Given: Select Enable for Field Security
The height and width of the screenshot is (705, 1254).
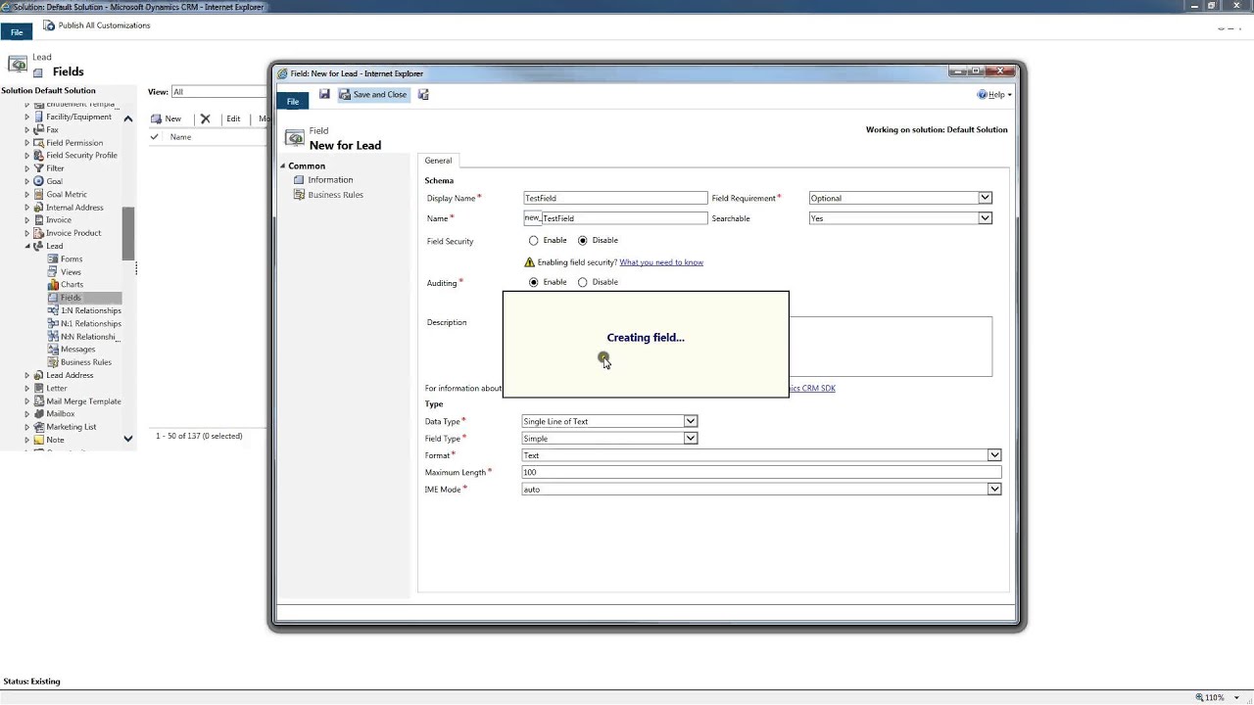Looking at the screenshot, I should 533,240.
